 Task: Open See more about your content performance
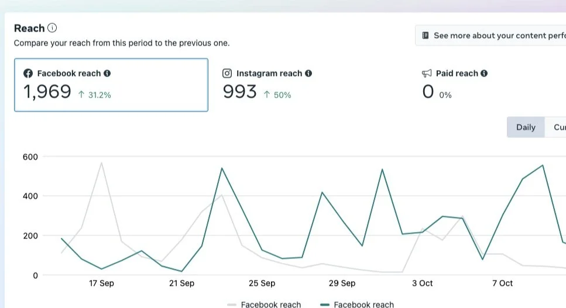point(490,35)
